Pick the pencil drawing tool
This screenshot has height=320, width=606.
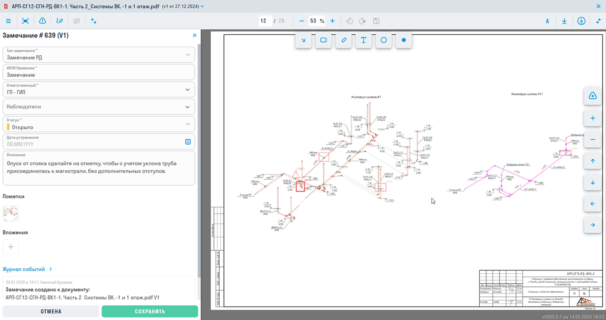point(344,40)
